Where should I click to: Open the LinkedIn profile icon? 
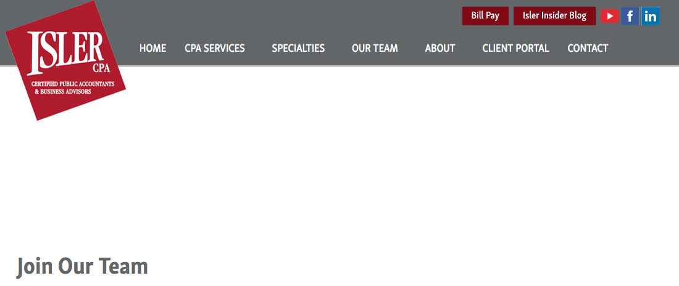[x=651, y=16]
